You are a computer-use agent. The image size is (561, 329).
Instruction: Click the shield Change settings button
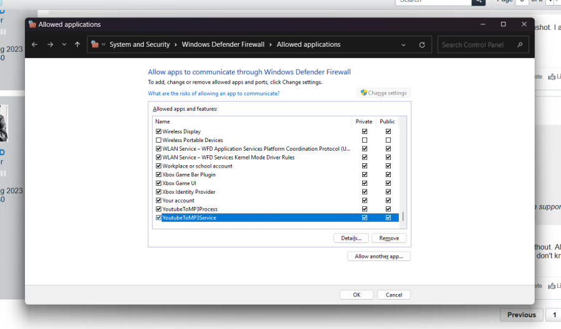tap(383, 93)
